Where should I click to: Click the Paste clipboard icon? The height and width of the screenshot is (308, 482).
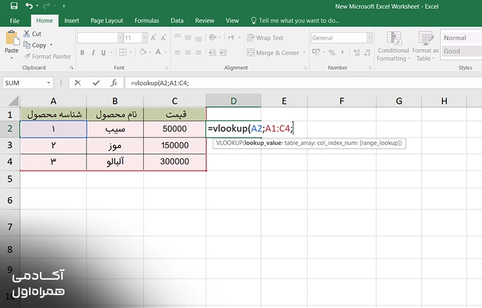[12, 38]
